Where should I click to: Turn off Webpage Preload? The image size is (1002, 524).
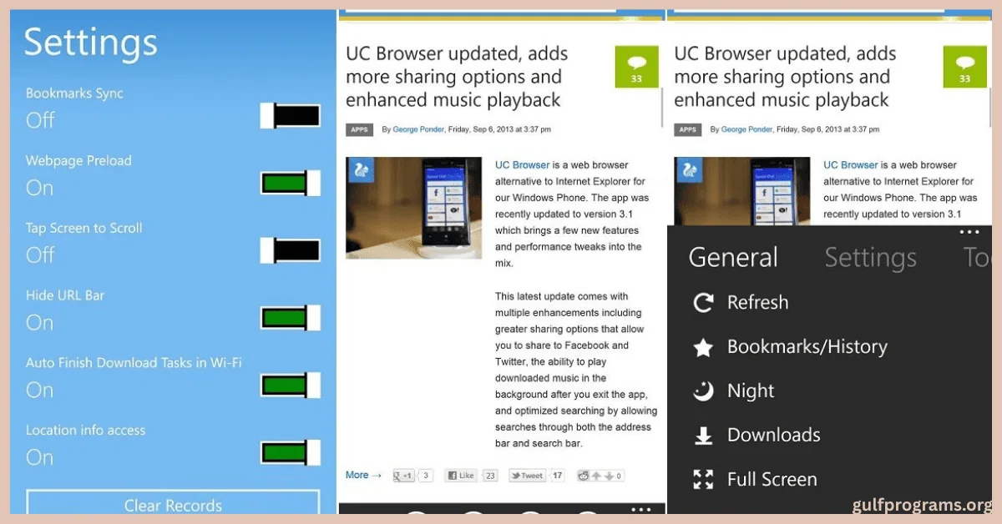point(290,183)
